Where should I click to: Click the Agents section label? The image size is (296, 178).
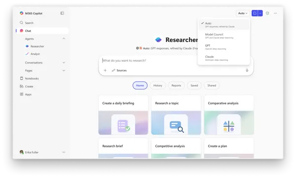(x=30, y=39)
